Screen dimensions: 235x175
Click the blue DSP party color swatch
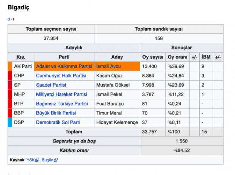[10, 122]
